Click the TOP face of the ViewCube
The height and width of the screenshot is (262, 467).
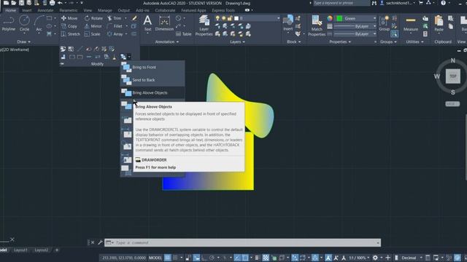[452, 76]
